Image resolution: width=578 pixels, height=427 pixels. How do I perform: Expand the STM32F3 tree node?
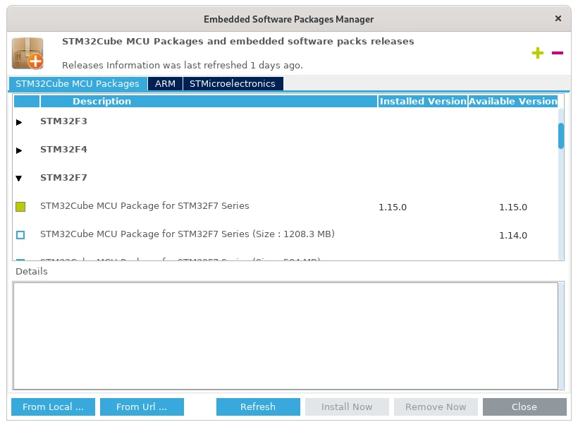(19, 122)
